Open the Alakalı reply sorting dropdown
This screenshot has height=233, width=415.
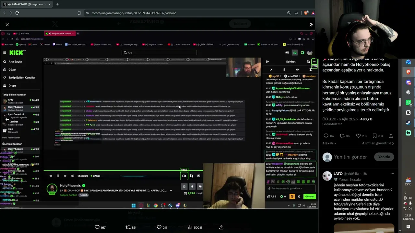(329, 143)
